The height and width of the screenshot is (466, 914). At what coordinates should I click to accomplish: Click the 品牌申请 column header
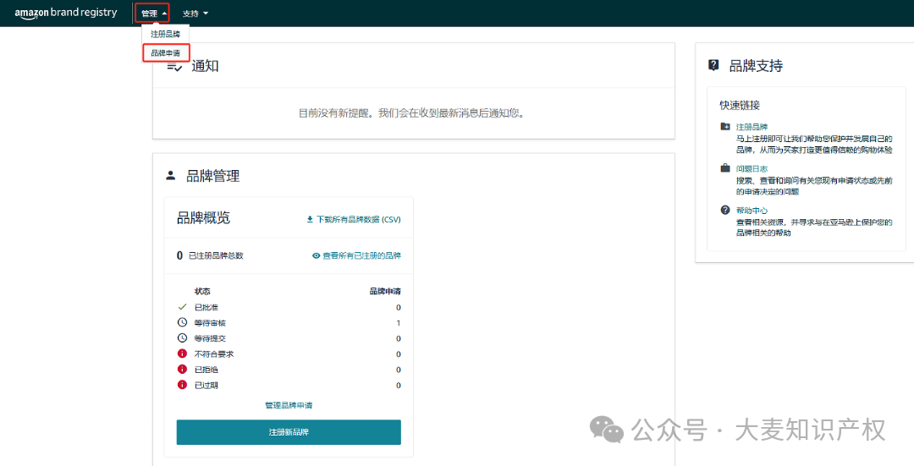[x=385, y=291]
